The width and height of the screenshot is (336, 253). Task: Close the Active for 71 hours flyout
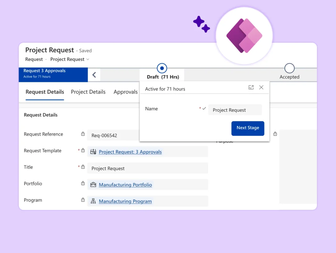(261, 87)
